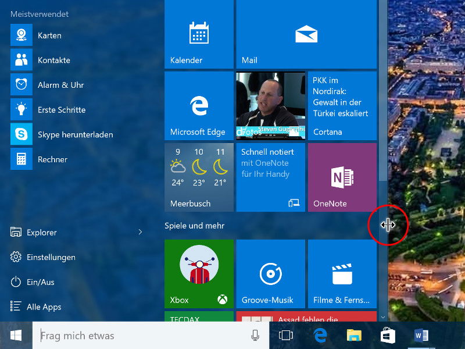Image resolution: width=465 pixels, height=349 pixels.
Task: Open the Fotos live tile with the man's photo
Action: 271,106
